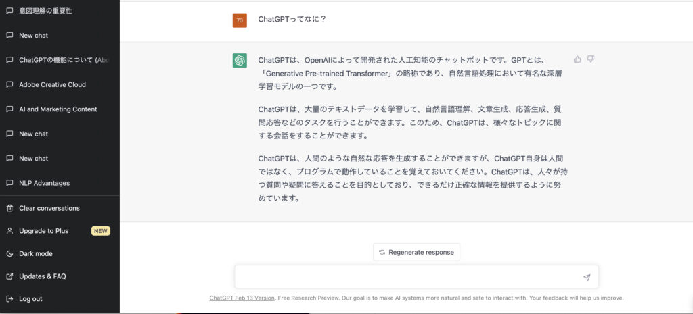Toggle Dark mode in the sidebar
Image resolution: width=693 pixels, height=314 pixels.
click(x=35, y=253)
